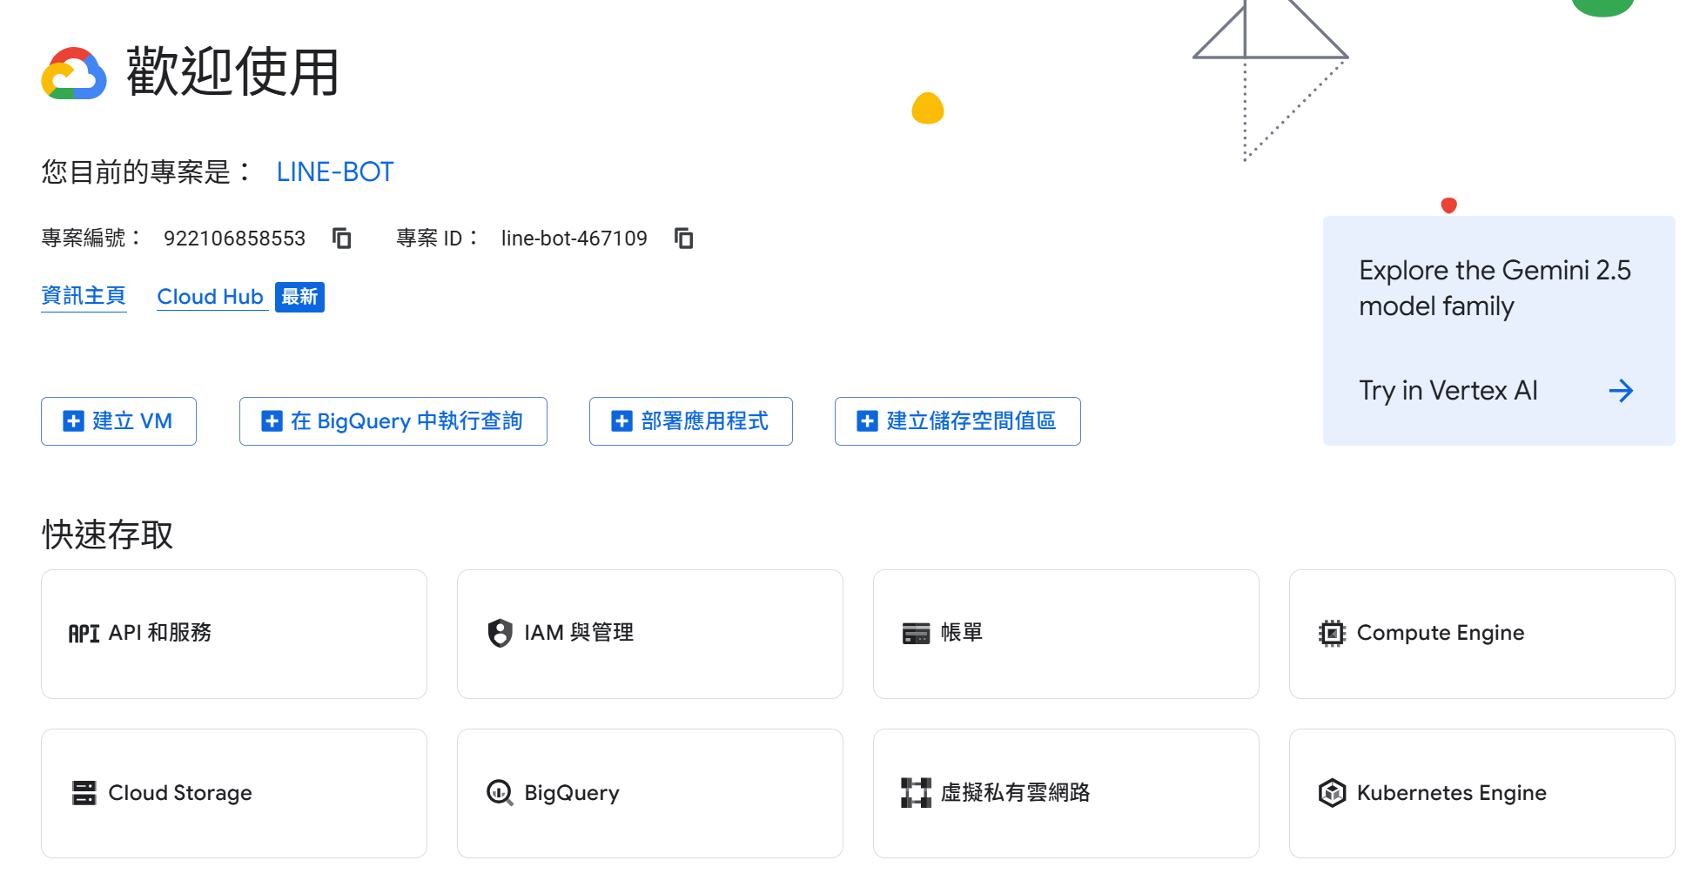Image resolution: width=1693 pixels, height=894 pixels.
Task: Click the API icon in API 和服務 card
Action: [84, 634]
